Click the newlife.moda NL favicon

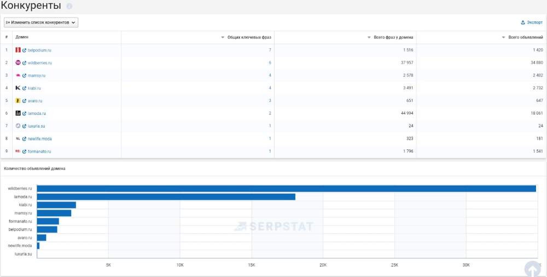pyautogui.click(x=18, y=138)
